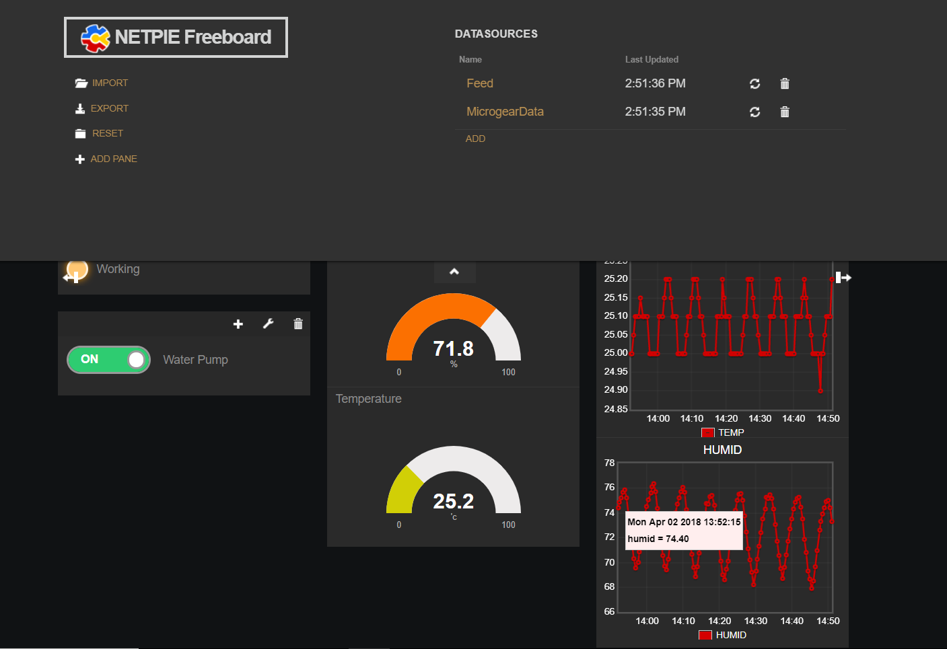
Task: Toggle the Water Pump switch off
Action: (x=108, y=360)
